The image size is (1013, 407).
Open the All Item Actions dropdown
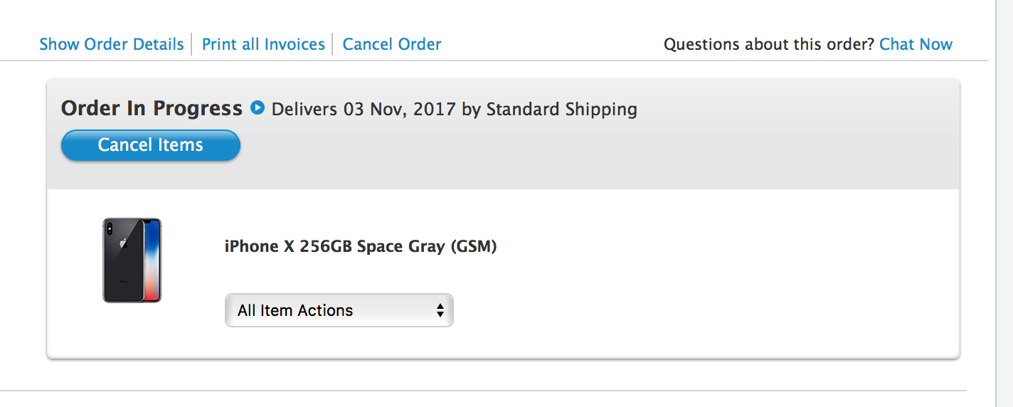pos(339,310)
